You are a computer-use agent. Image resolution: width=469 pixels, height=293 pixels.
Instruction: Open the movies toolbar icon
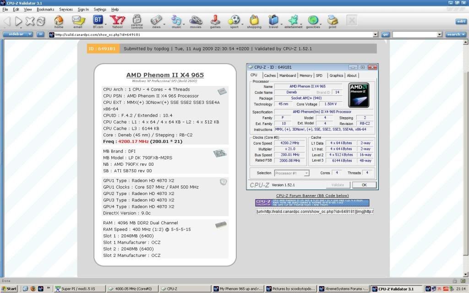point(196,22)
